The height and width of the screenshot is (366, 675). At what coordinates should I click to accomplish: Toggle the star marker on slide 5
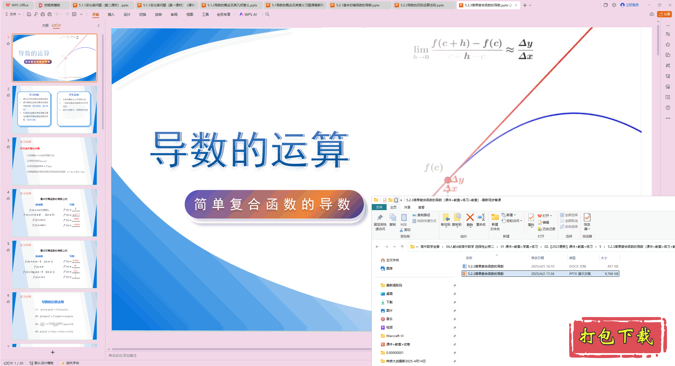[8, 250]
